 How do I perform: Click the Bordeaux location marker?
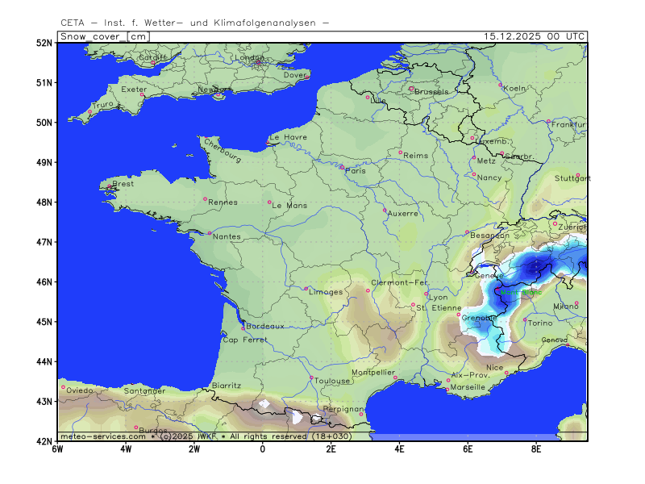point(243,328)
